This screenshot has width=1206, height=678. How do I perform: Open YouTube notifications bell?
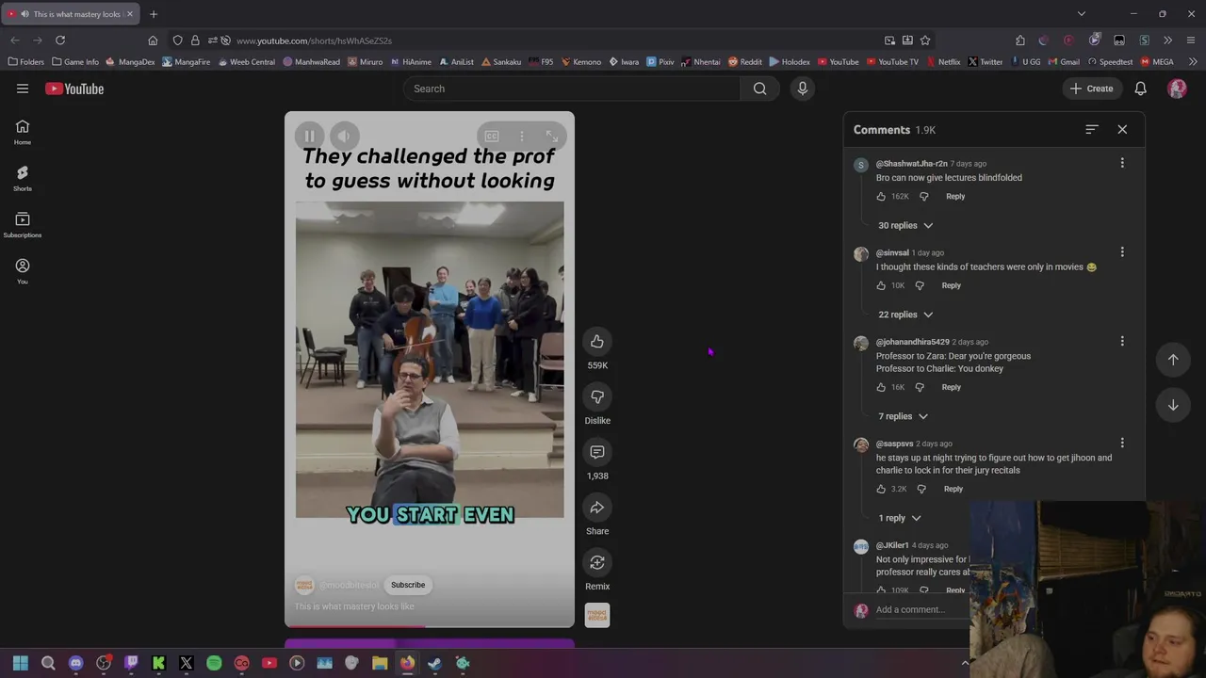click(1140, 89)
